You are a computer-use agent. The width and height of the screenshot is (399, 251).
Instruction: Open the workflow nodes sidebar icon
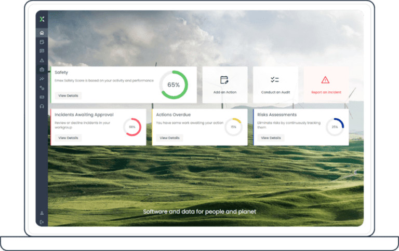click(x=42, y=88)
